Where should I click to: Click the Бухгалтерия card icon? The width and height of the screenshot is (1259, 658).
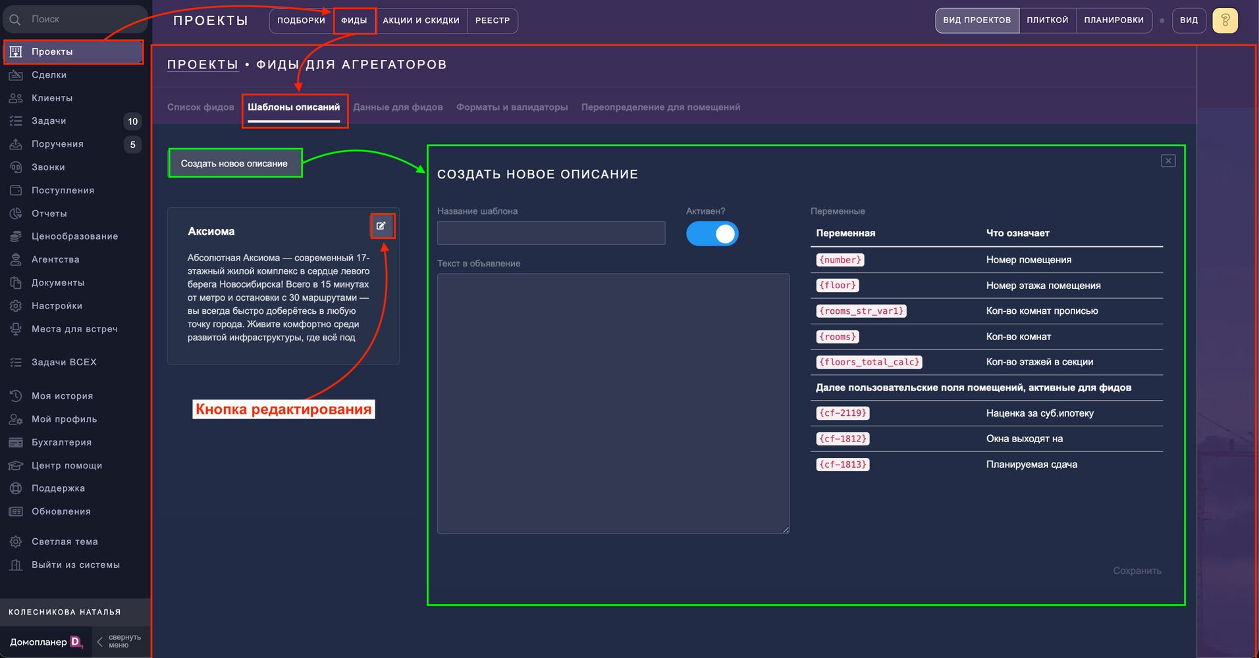[16, 442]
